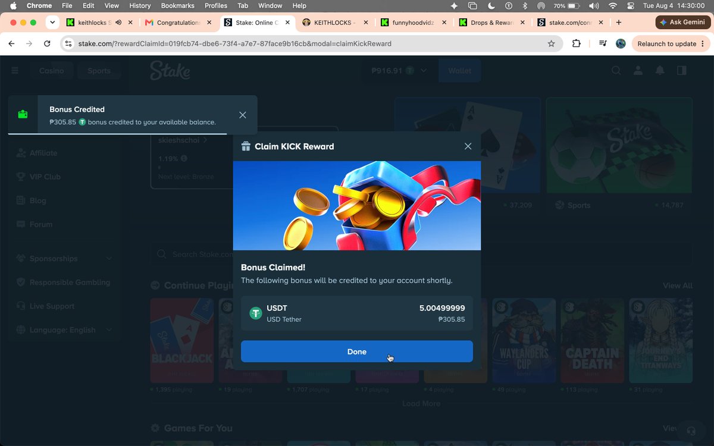Click the battery 70% indicator

[x=566, y=6]
